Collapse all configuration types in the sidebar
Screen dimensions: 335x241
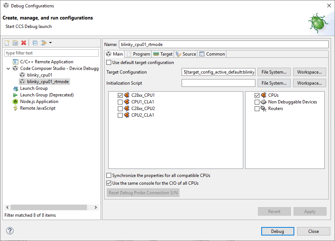(x=34, y=43)
